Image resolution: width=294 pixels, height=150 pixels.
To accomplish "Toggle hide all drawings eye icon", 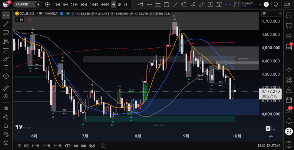I will click(x=6, y=134).
